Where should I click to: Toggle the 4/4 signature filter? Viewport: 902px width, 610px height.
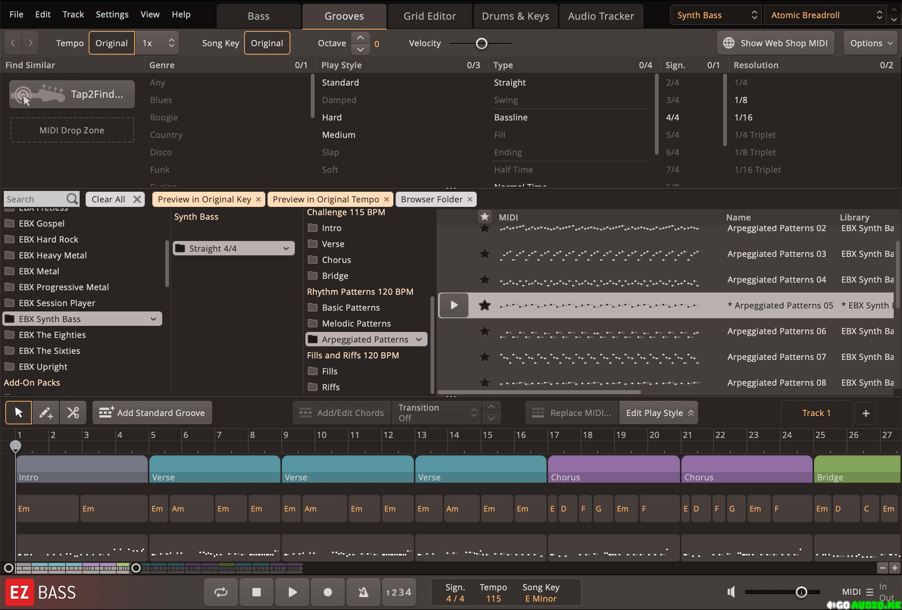(672, 117)
